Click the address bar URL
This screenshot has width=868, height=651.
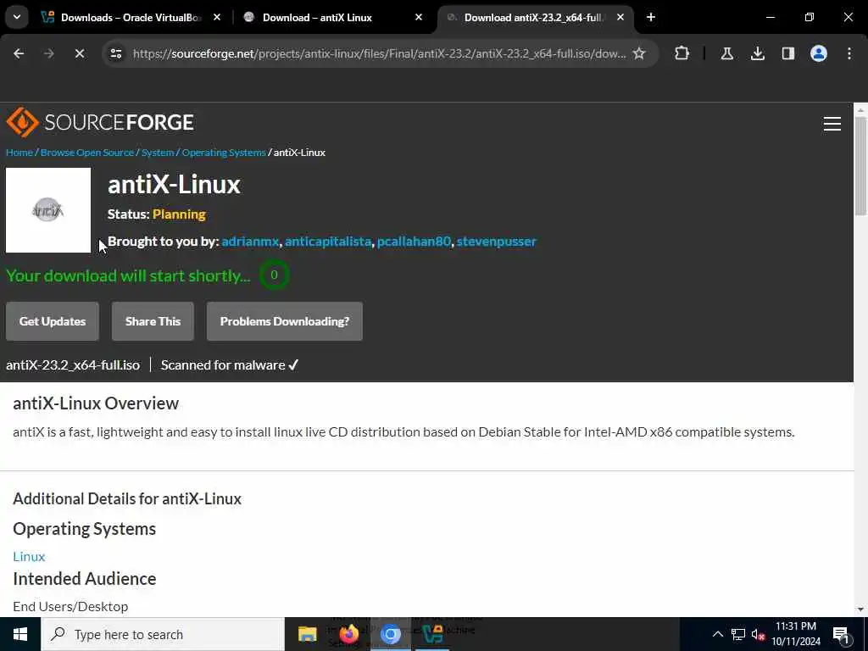[x=379, y=53]
